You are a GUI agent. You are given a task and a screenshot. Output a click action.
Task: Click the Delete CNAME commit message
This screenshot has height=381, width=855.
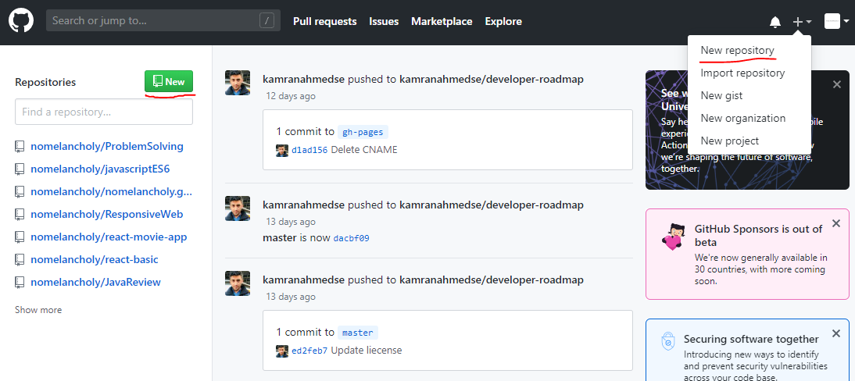(364, 149)
